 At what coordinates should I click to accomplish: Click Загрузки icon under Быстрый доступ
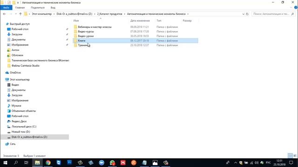click(x=9, y=34)
